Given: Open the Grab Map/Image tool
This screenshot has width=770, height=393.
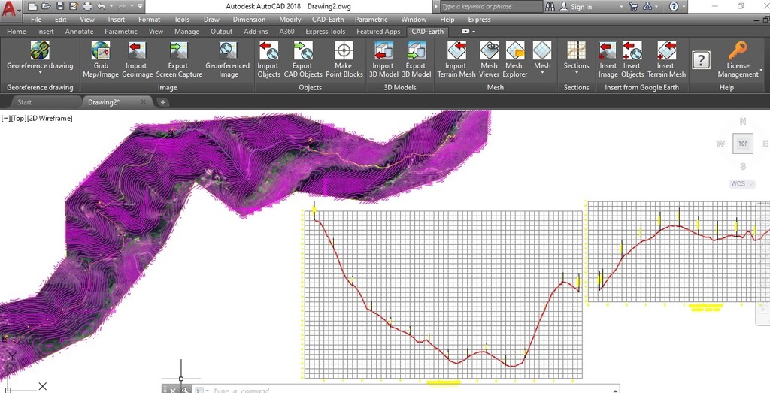Looking at the screenshot, I should pos(101,50).
